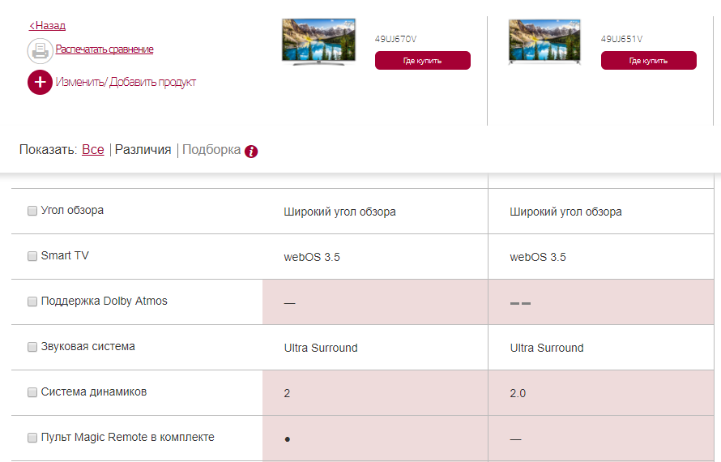
Task: Click the plus icon to add product
Action: pyautogui.click(x=40, y=82)
